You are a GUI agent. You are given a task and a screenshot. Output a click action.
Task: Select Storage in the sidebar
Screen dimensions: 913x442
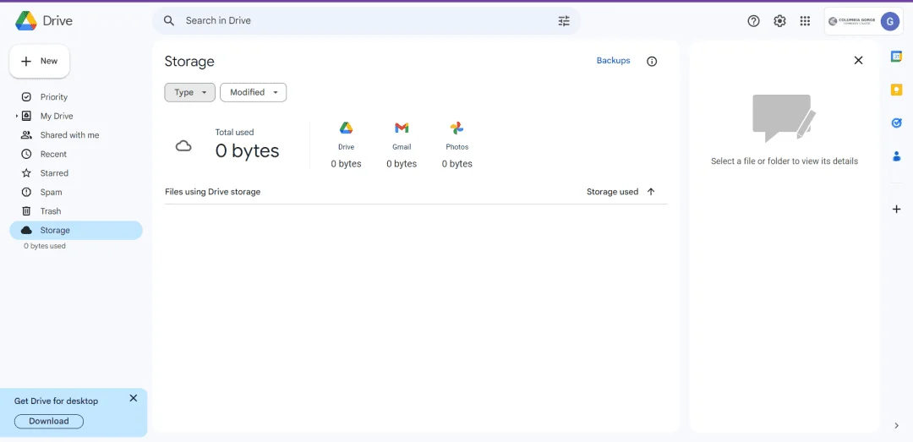76,230
